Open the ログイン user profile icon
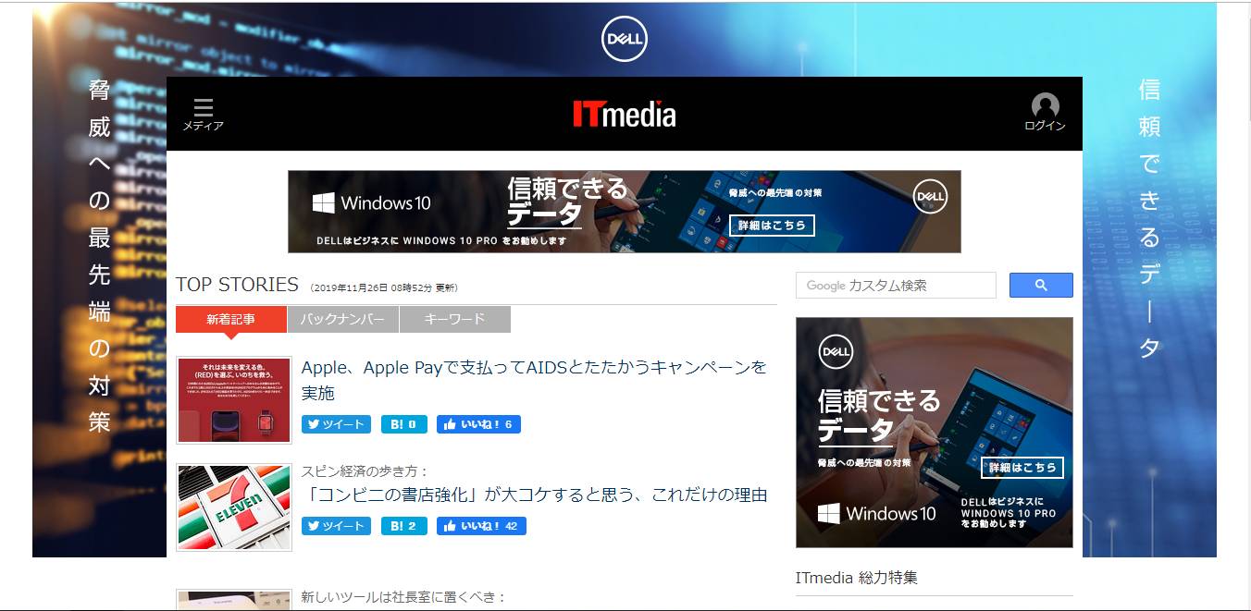Viewport: 1251px width, 611px height. [1045, 113]
